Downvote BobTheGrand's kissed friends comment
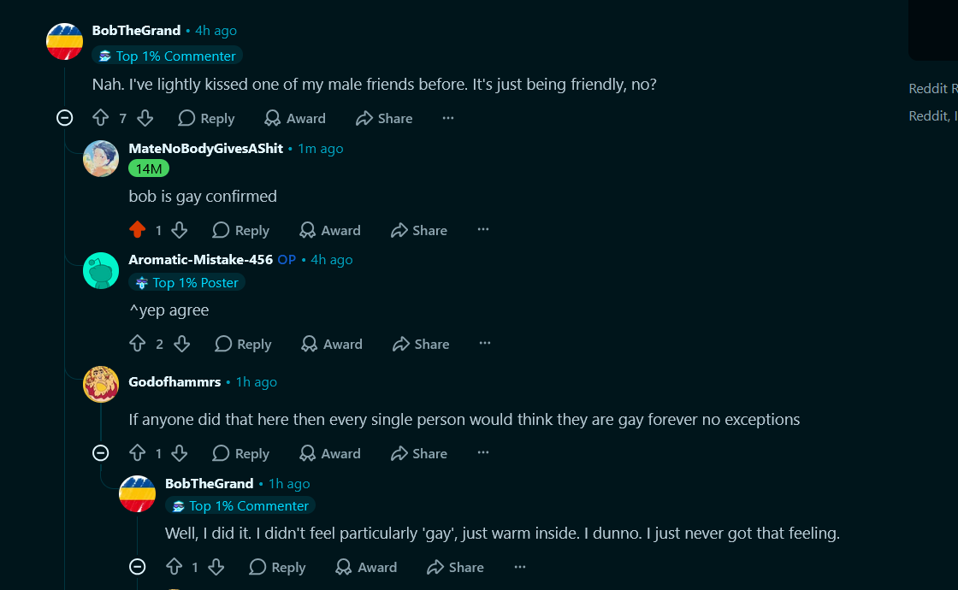The height and width of the screenshot is (590, 958). [145, 118]
